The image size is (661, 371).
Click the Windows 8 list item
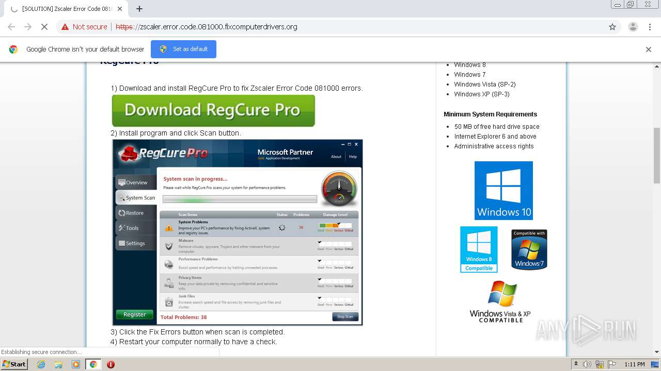point(470,65)
